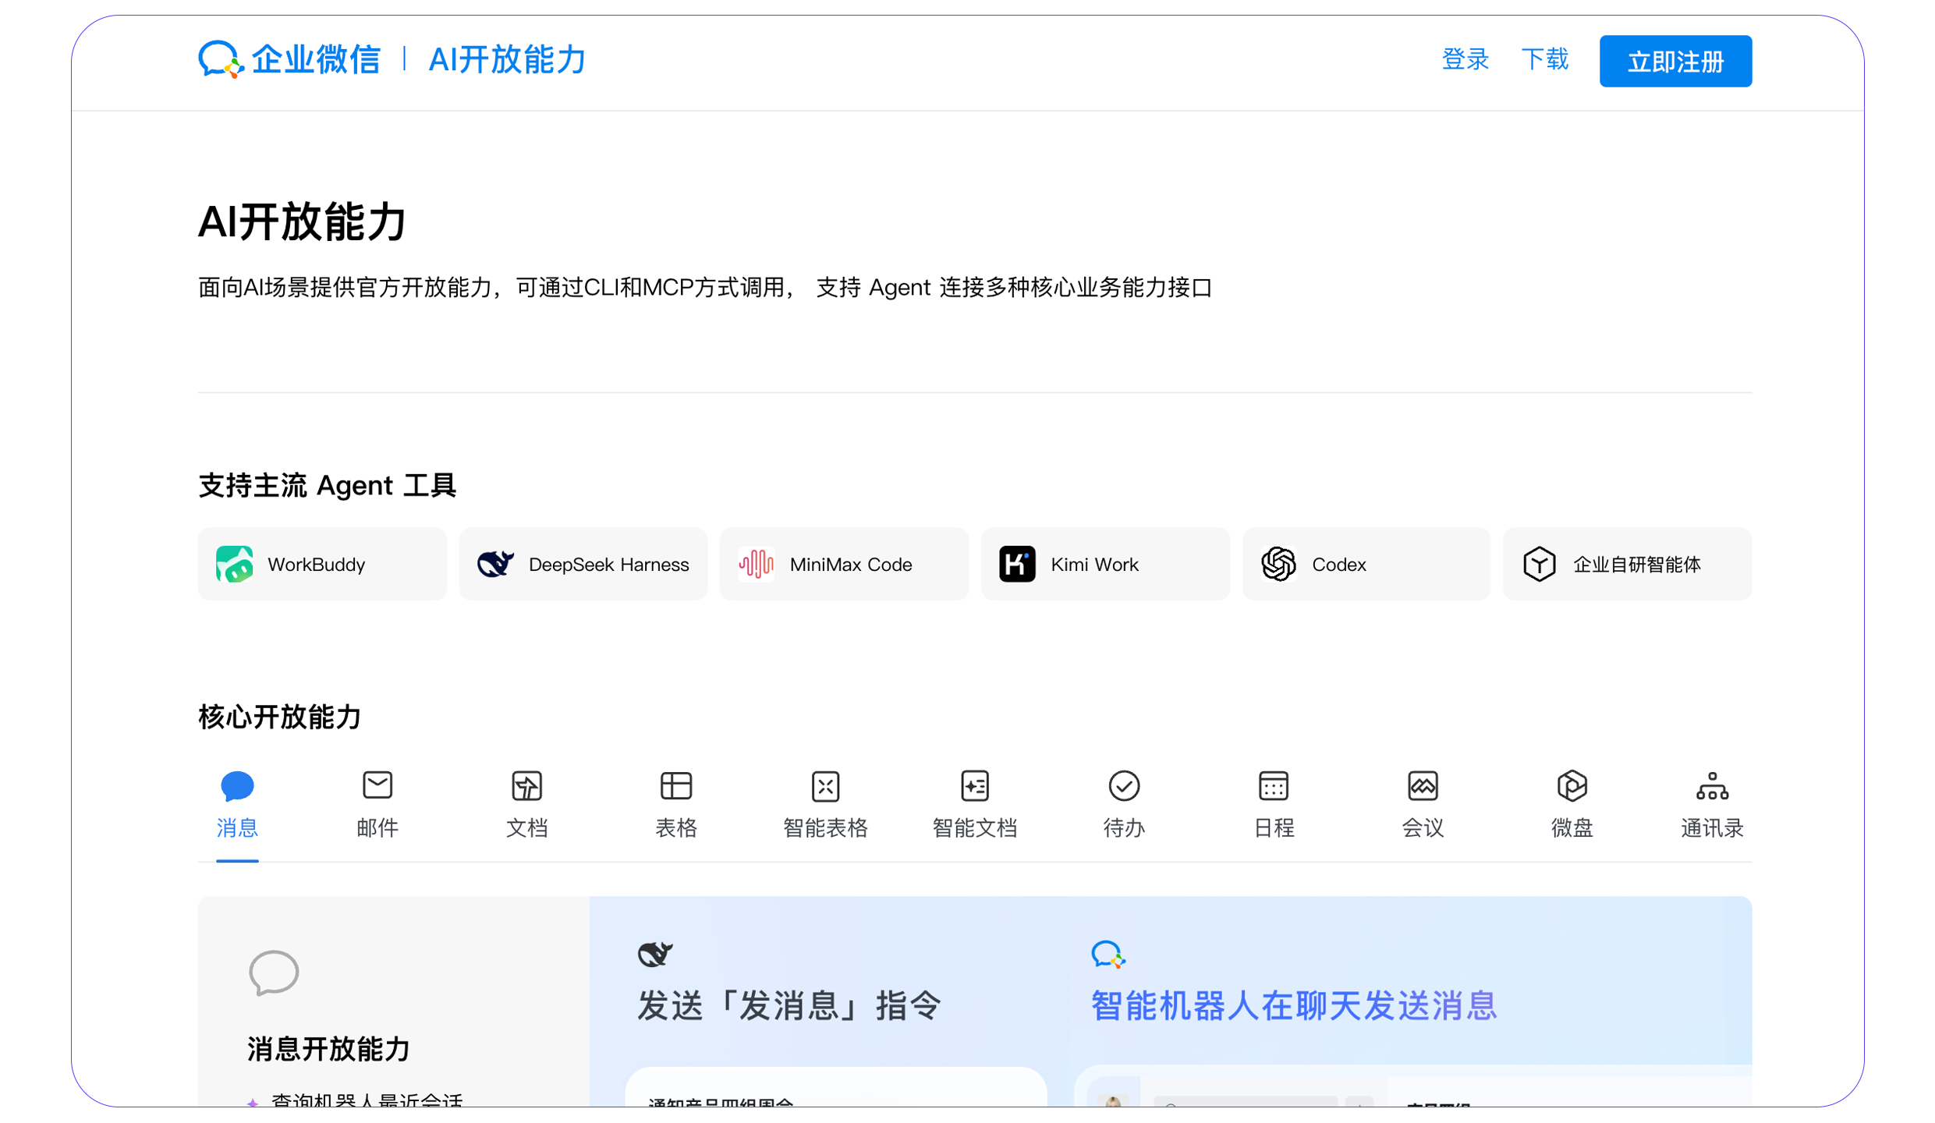This screenshot has height=1123, width=1935.
Task: Click the 企业微信 icon above 智能机器人在聊天发送消息
Action: pos(1107,954)
